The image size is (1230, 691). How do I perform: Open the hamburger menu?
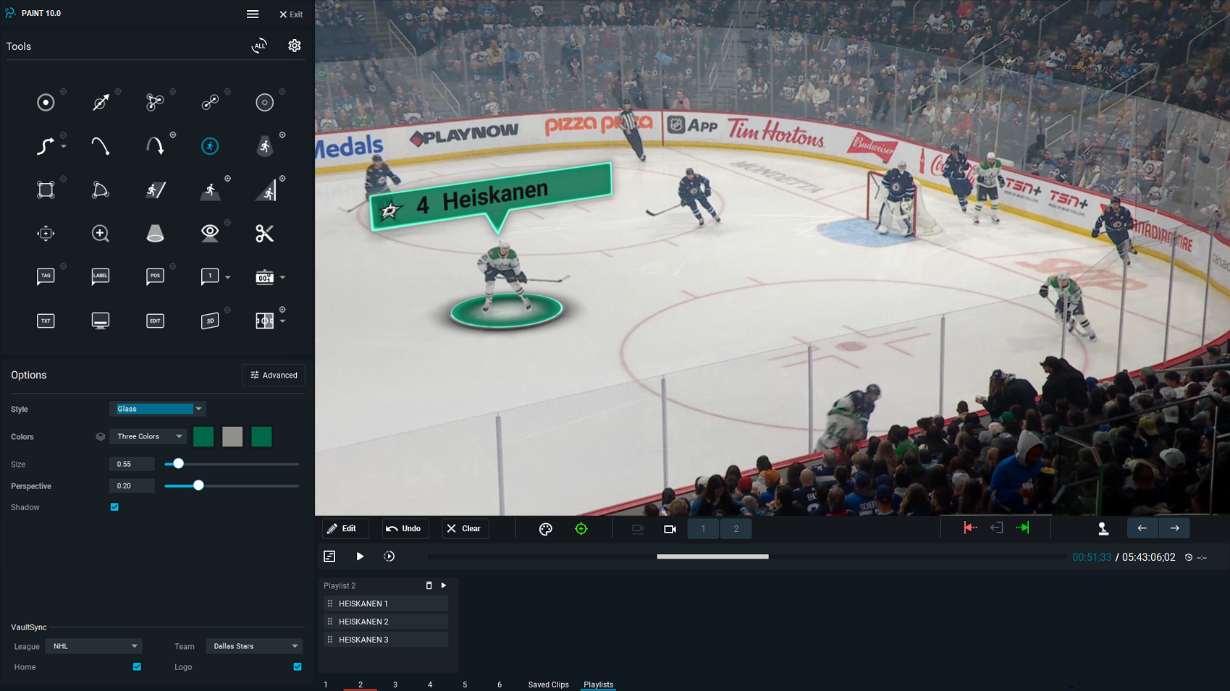tap(253, 14)
